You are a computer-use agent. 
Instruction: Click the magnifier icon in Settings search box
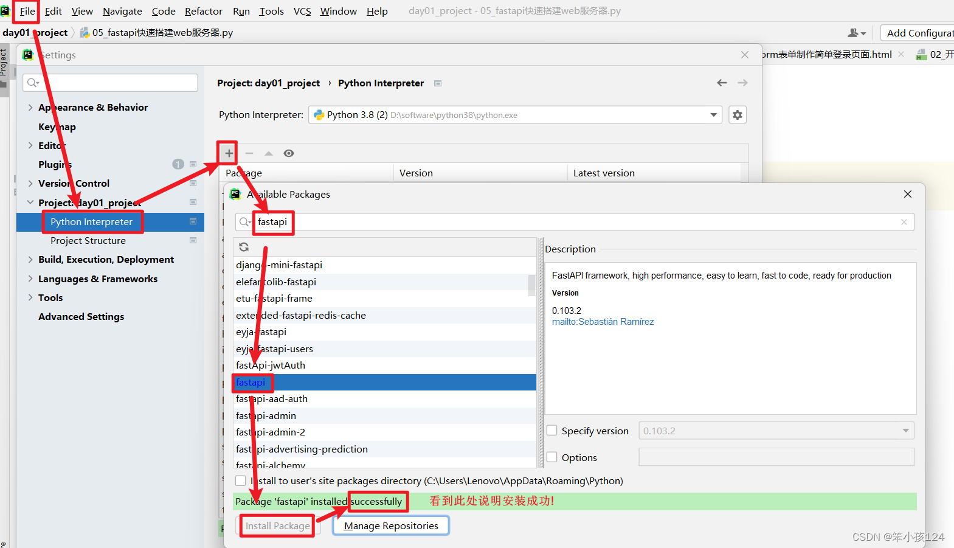(33, 83)
